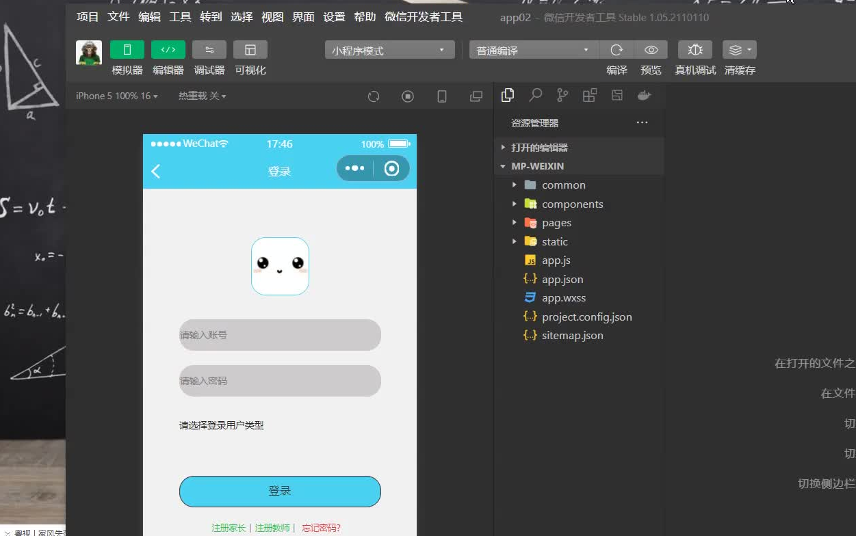The image size is (856, 536).
Task: Open the 小程序模式 mode dropdown
Action: point(389,49)
